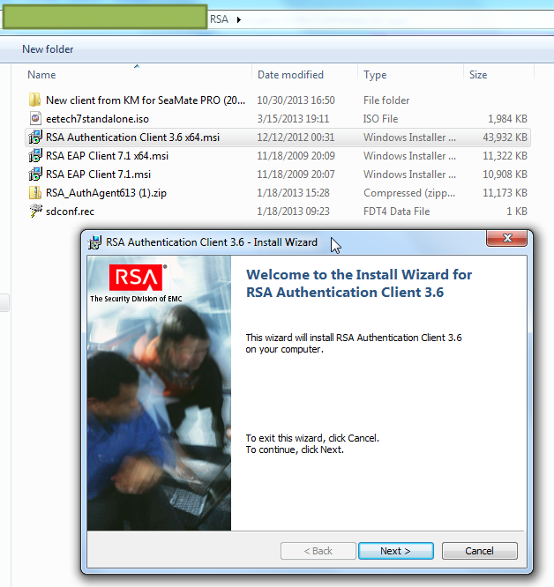Image resolution: width=554 pixels, height=587 pixels.
Task: Click the RSA Authentication Client 3.6 x64.msi installer icon
Action: click(x=35, y=137)
